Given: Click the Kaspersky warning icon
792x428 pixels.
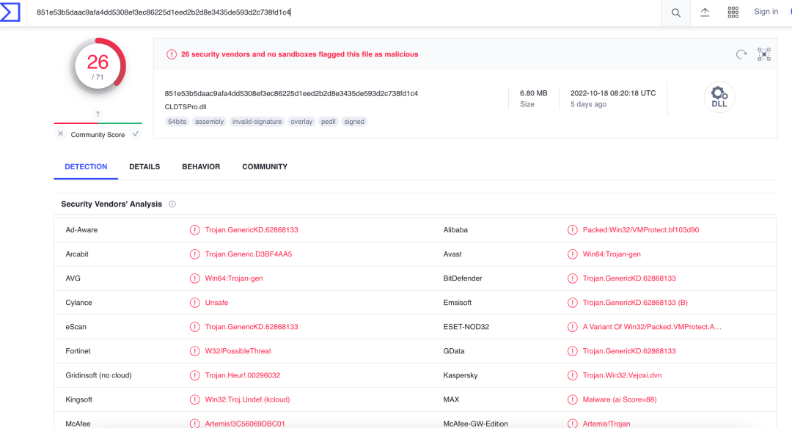Looking at the screenshot, I should 572,375.
